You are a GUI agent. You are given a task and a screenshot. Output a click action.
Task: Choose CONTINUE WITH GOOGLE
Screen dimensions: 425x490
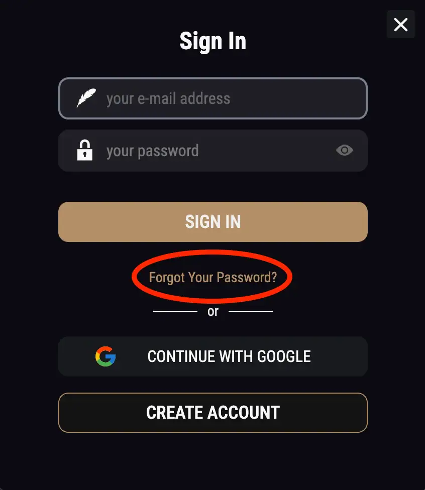pyautogui.click(x=212, y=356)
